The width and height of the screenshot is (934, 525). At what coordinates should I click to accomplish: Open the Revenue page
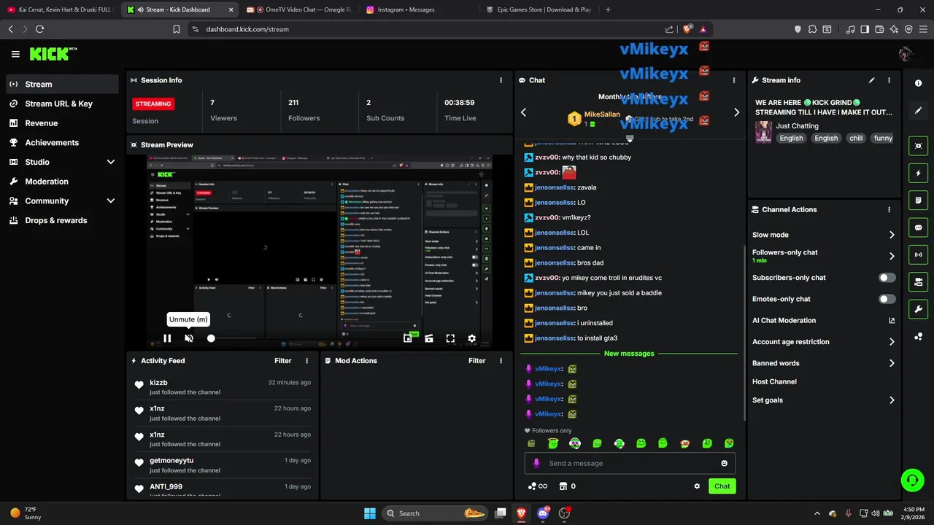coord(62,123)
